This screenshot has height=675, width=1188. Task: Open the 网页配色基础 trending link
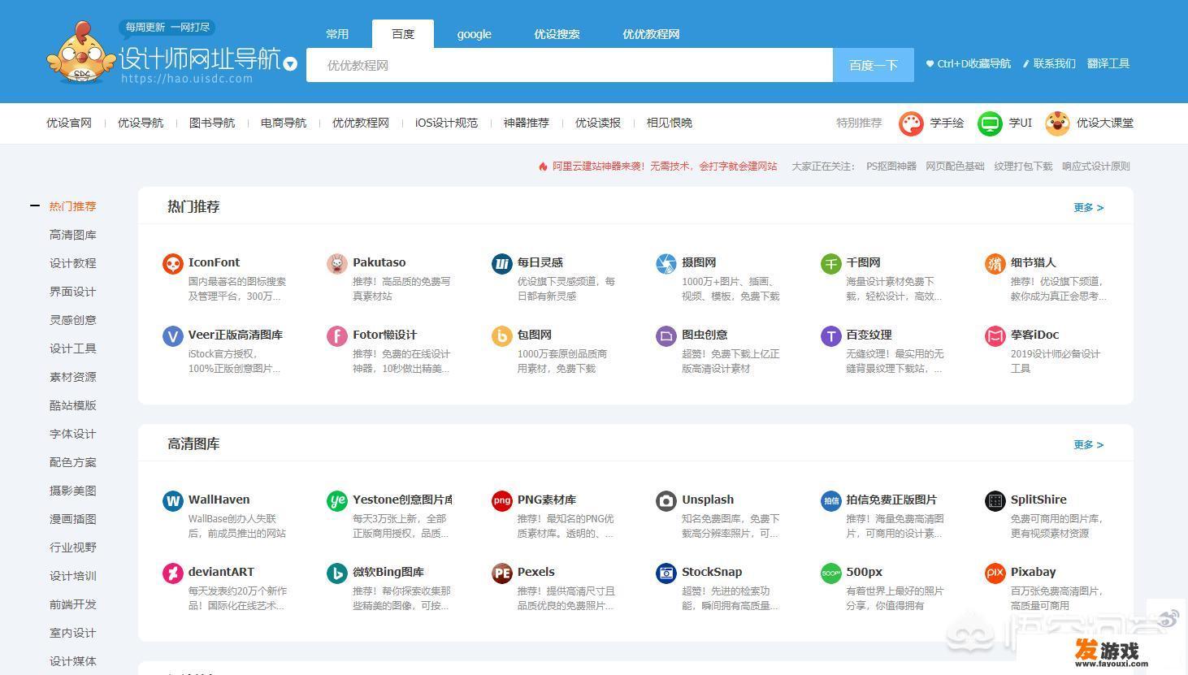click(956, 166)
